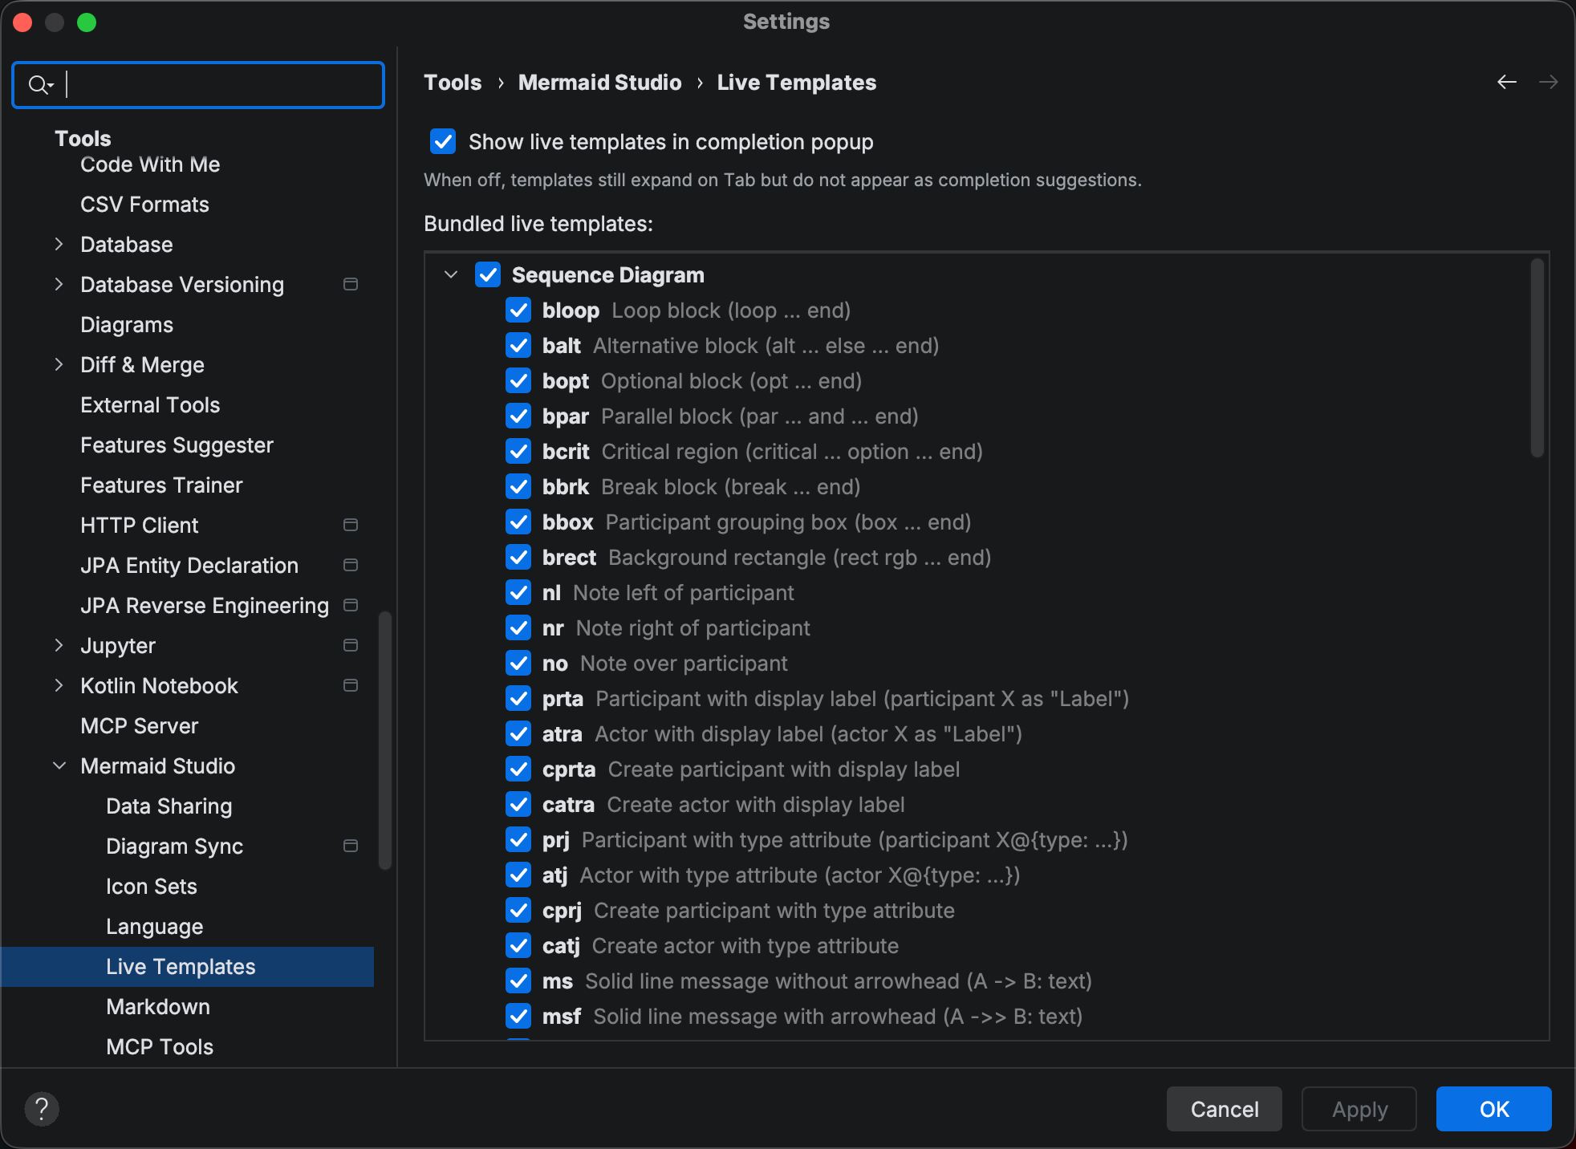
Task: Disable the prta participant label template
Action: pos(518,698)
